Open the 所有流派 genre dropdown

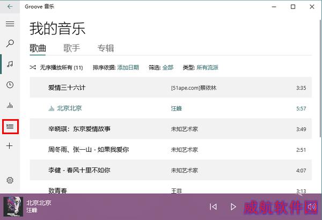point(207,68)
